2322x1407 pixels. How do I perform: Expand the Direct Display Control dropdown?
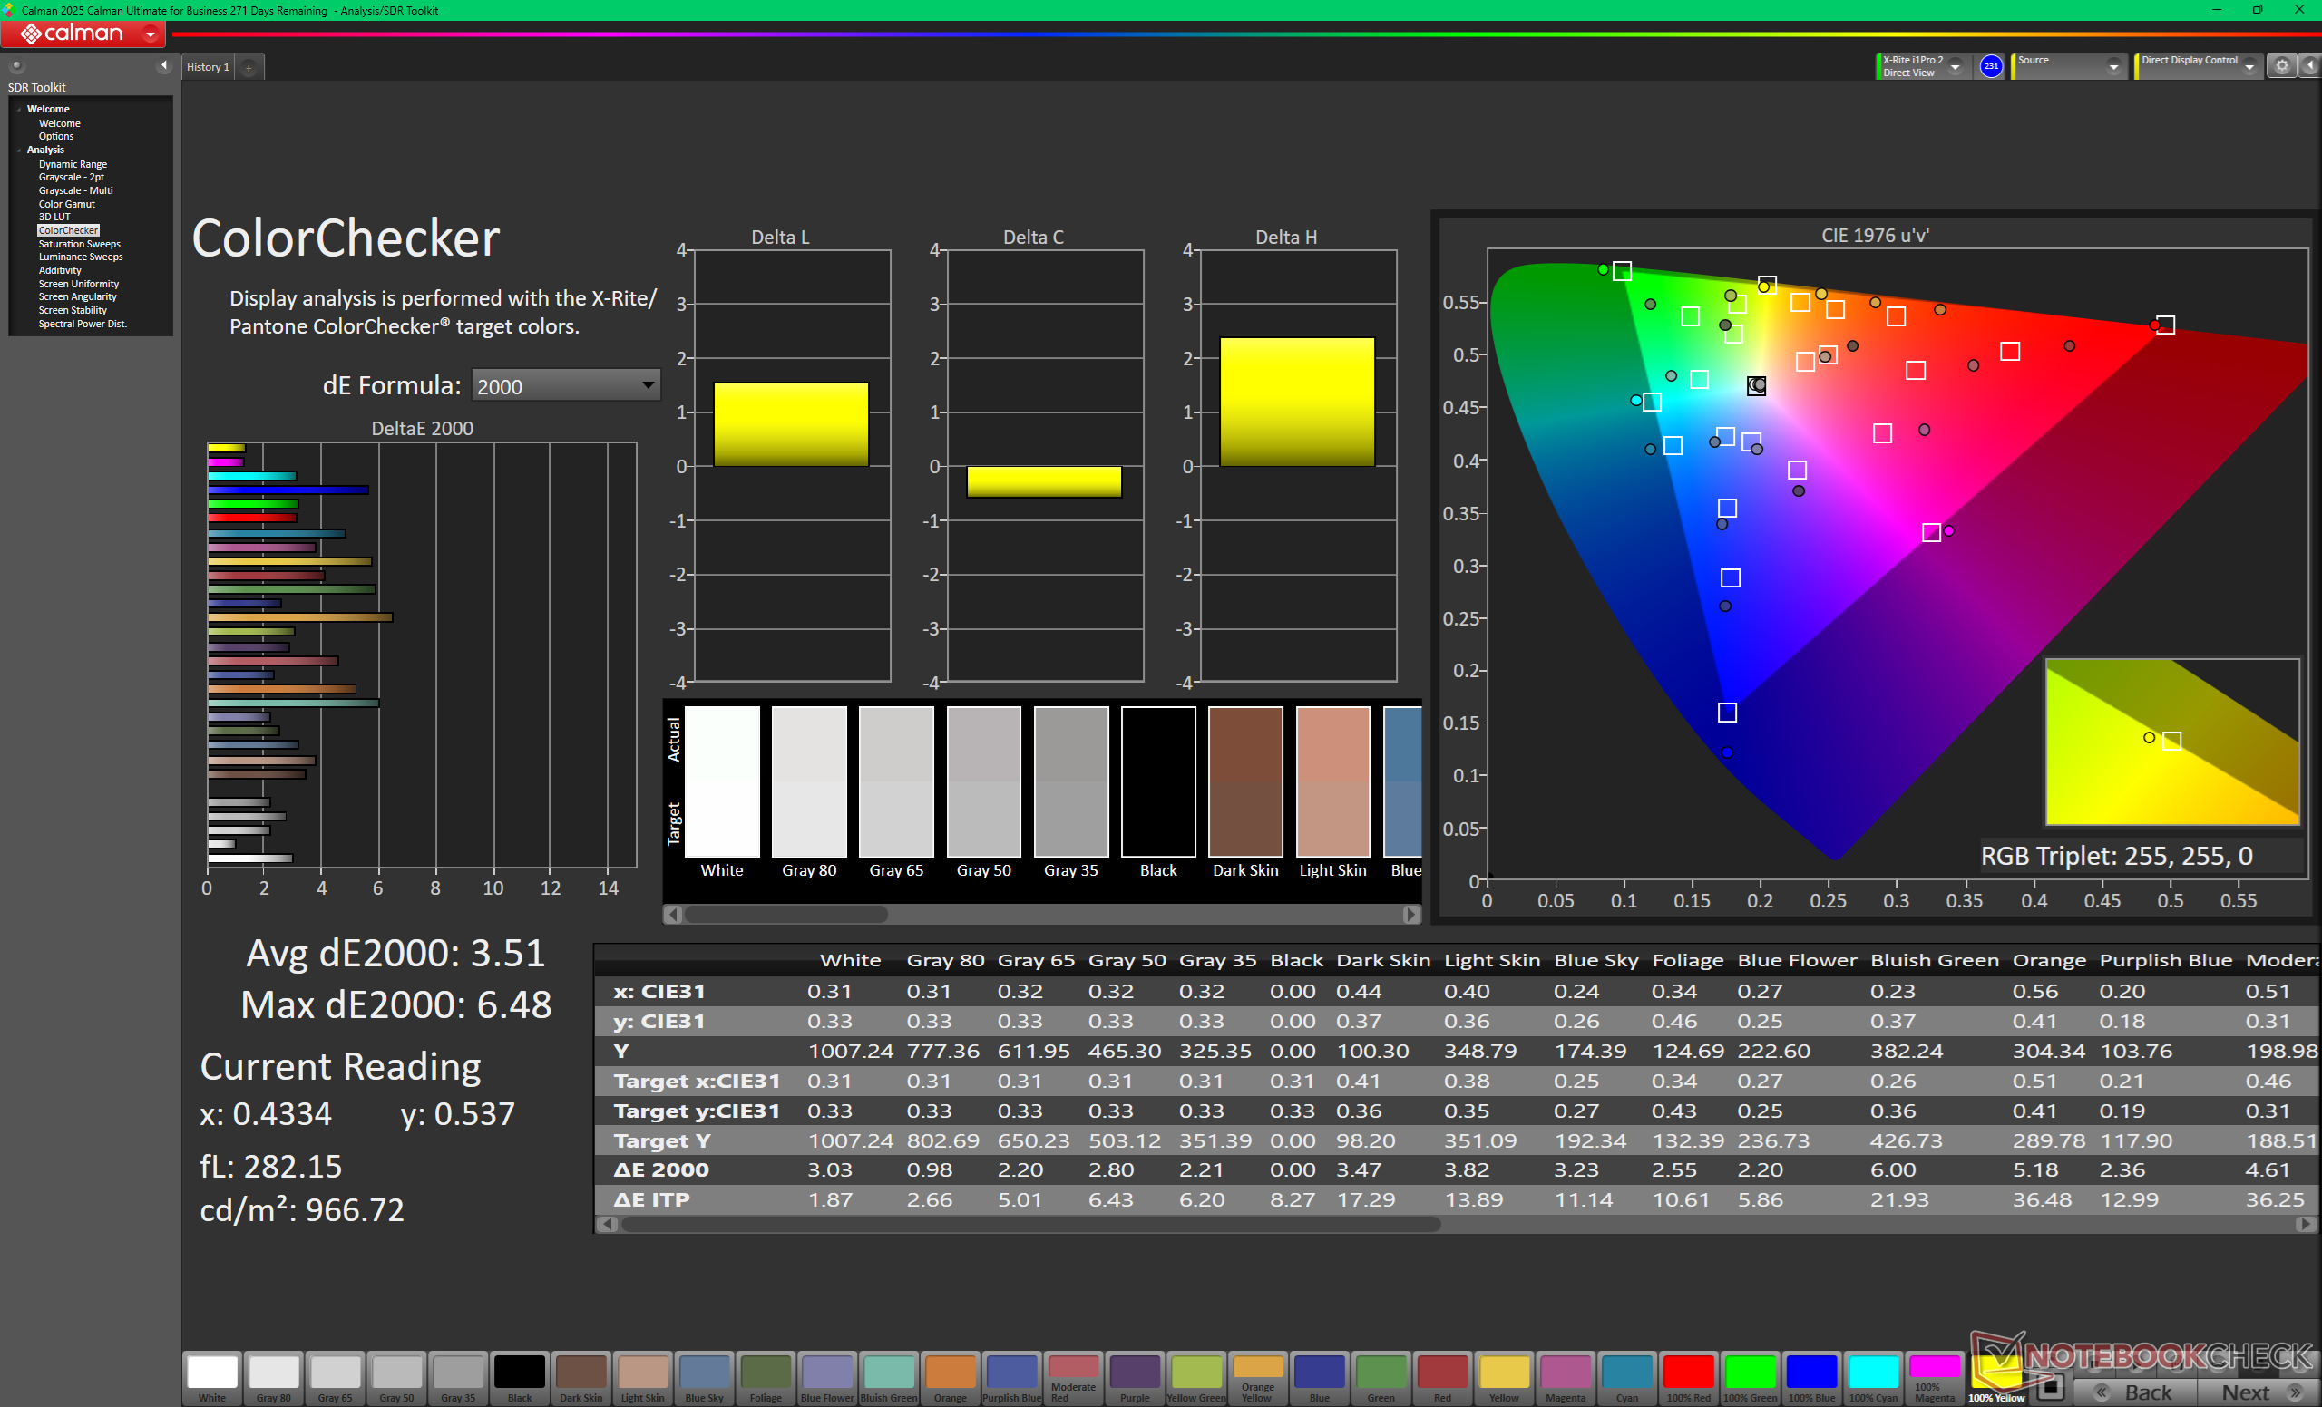pos(2249,67)
